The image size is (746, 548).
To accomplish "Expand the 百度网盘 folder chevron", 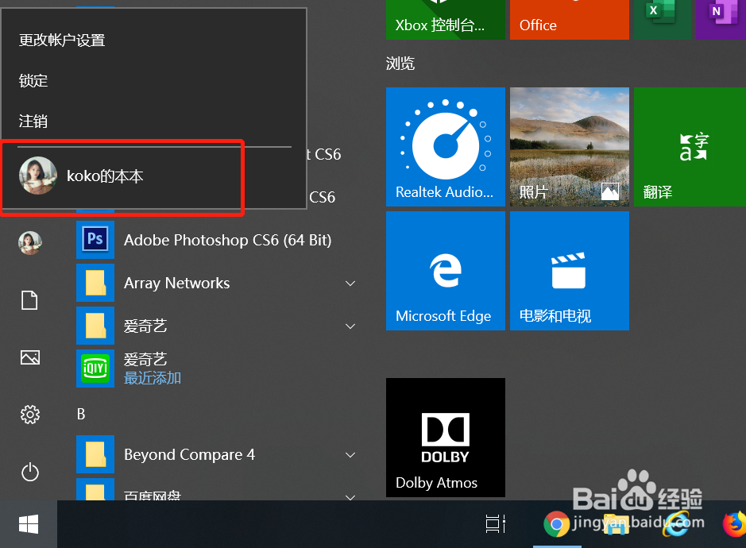I will tap(350, 497).
